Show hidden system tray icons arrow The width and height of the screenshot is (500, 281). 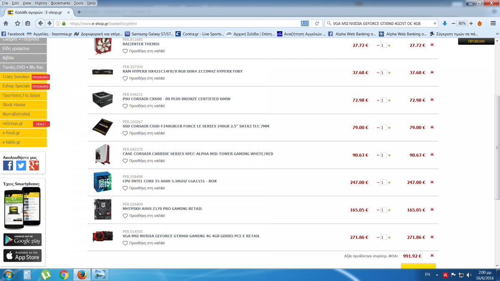[x=437, y=275]
